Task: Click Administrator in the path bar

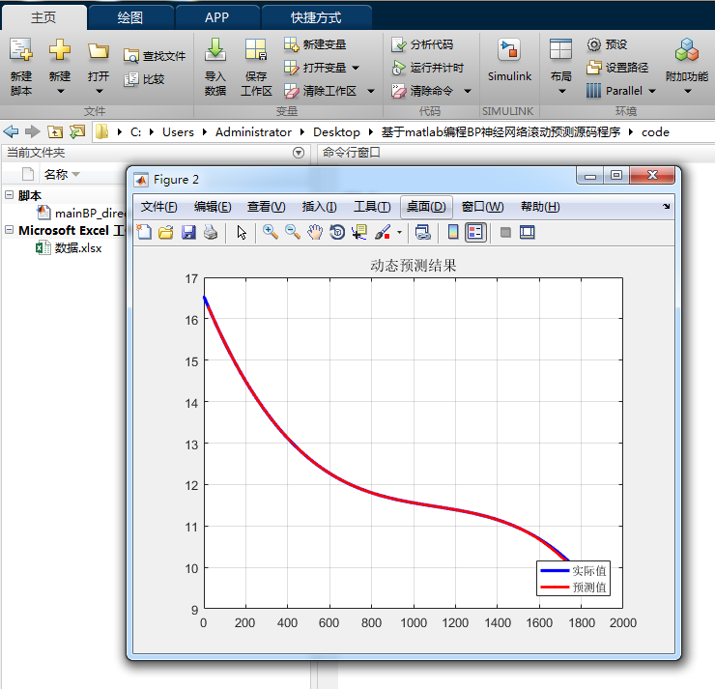Action: pyautogui.click(x=253, y=132)
